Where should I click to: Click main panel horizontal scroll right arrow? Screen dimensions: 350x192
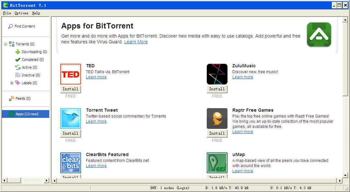(x=340, y=181)
